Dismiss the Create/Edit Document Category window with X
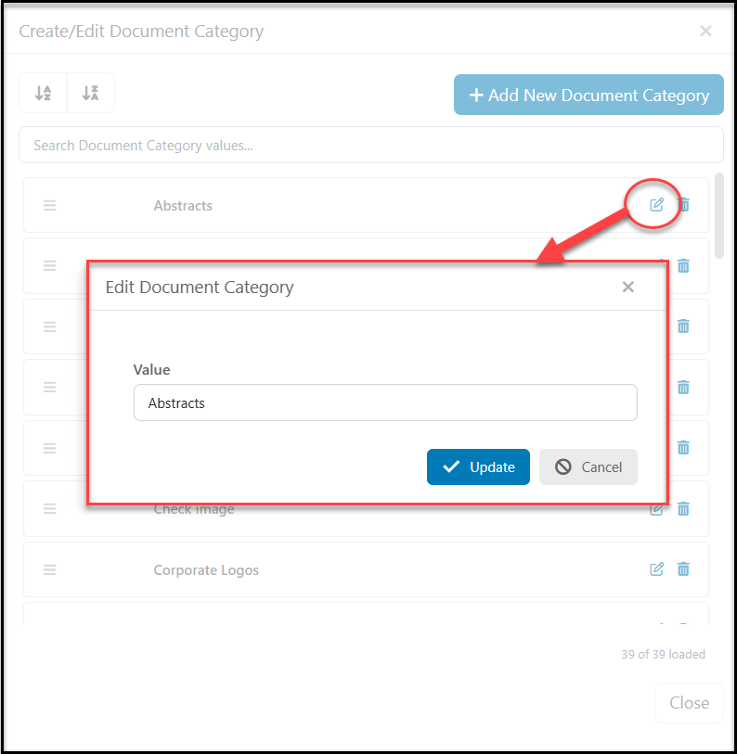This screenshot has width=737, height=754. (705, 31)
